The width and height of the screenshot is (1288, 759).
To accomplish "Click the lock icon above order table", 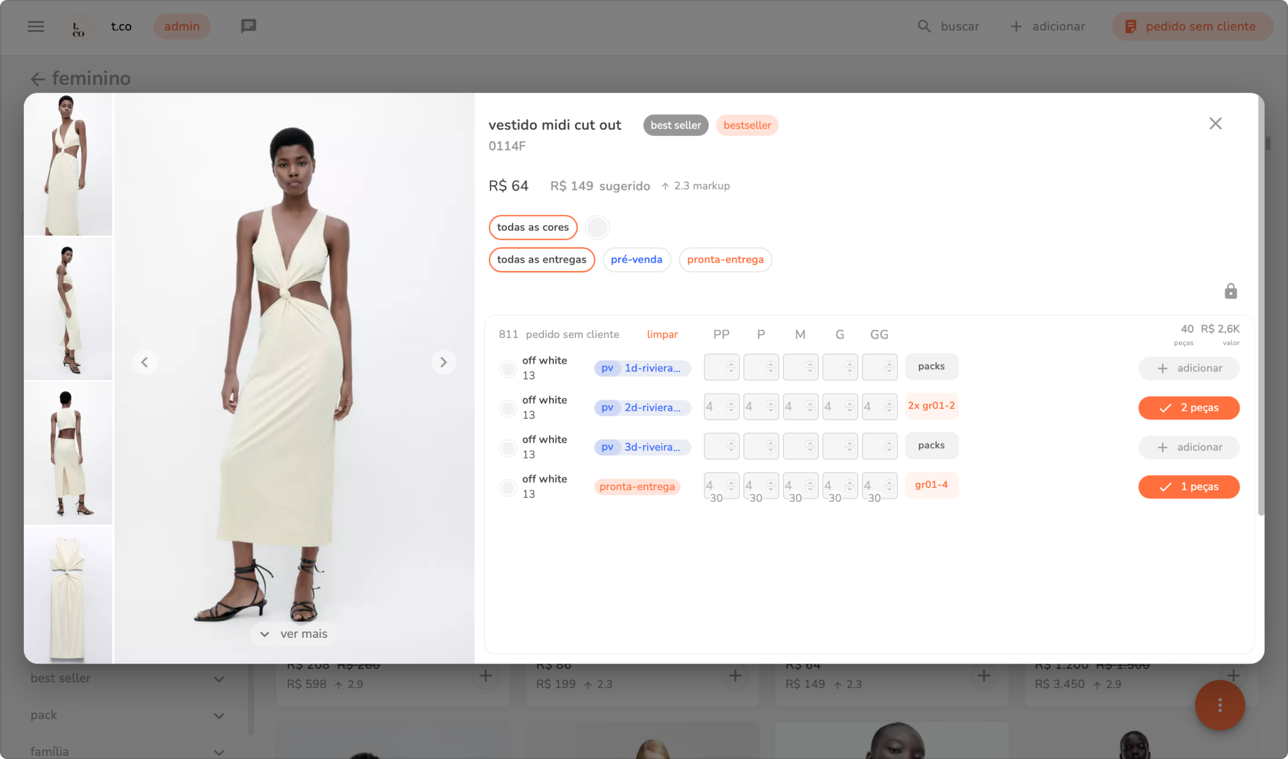I will [1230, 291].
